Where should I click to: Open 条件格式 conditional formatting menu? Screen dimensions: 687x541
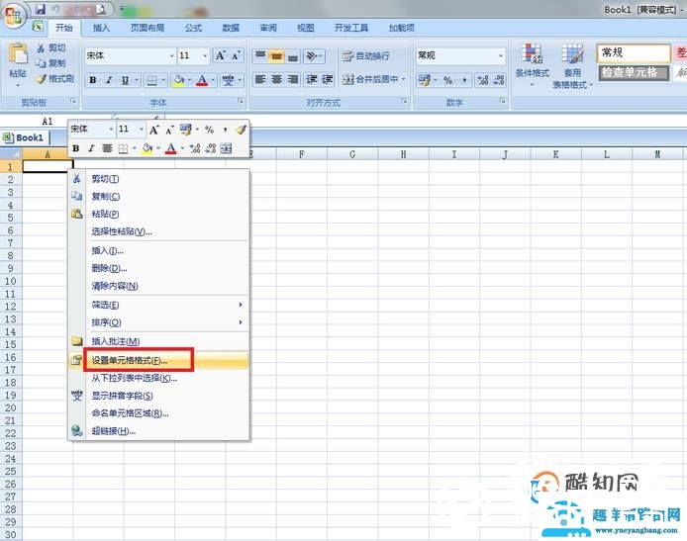pos(532,64)
